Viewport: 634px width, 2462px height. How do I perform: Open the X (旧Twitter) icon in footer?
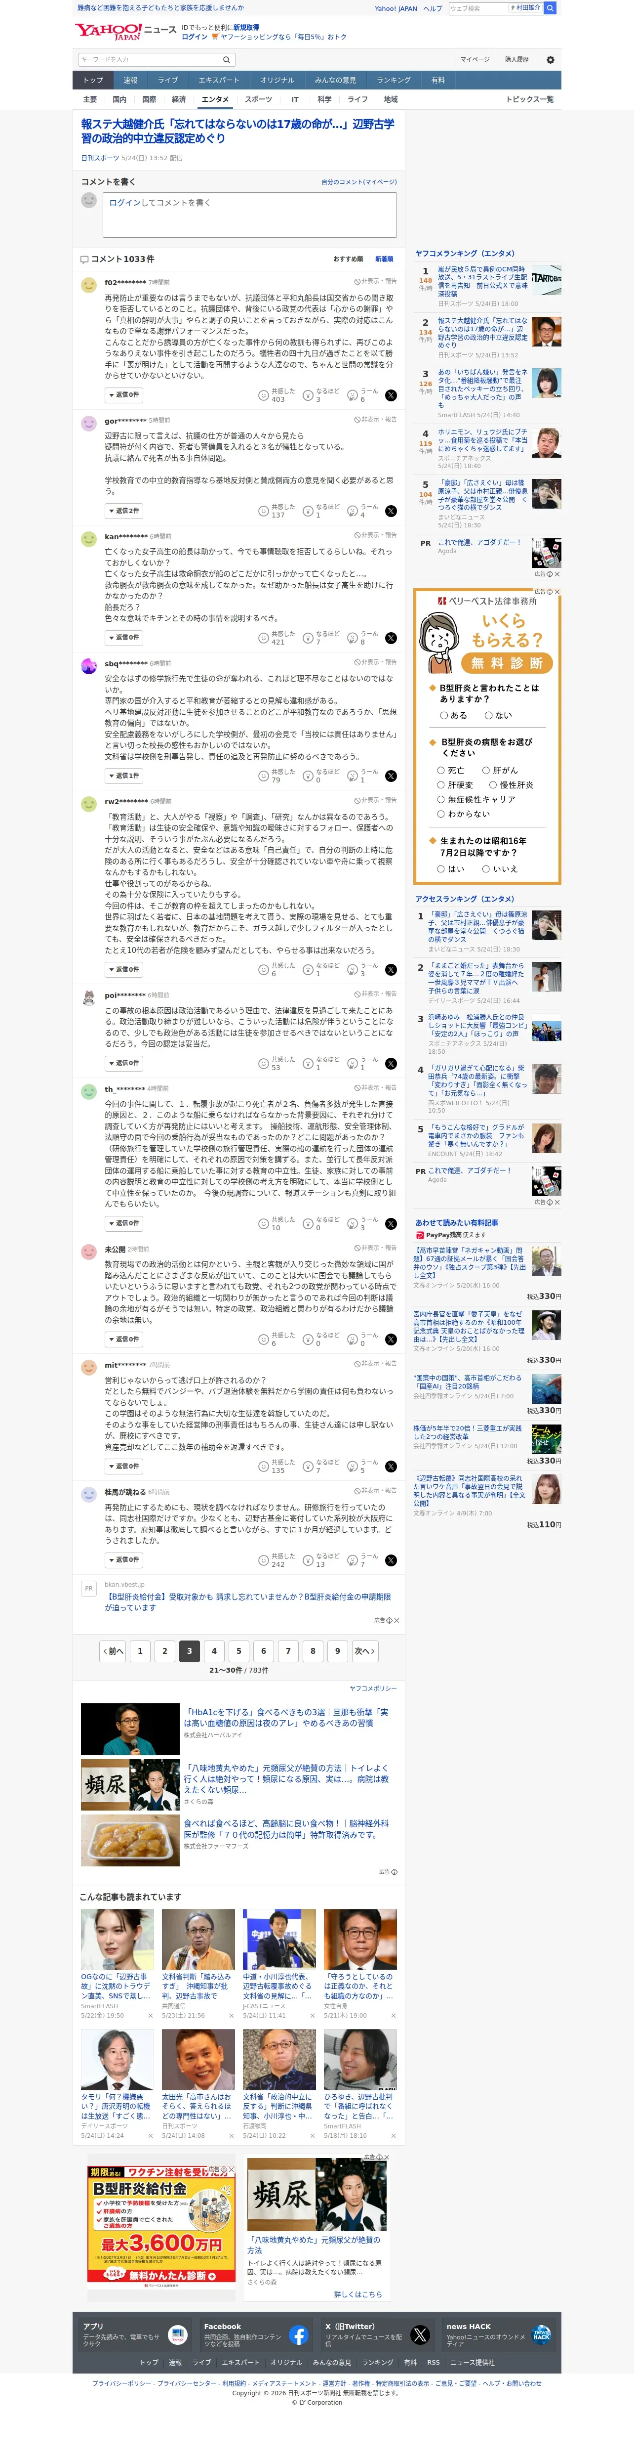point(420,2336)
